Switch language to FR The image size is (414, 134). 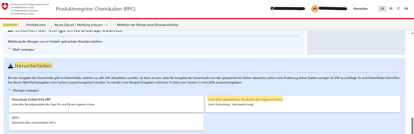391,9
